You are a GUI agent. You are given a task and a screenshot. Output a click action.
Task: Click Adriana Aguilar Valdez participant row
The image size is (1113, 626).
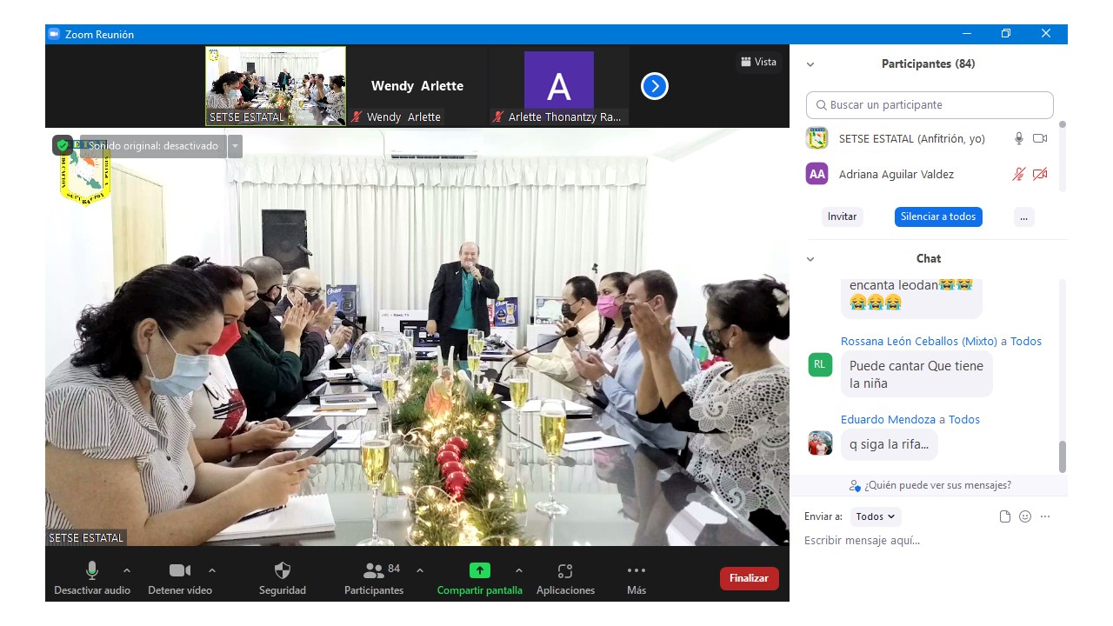click(929, 174)
